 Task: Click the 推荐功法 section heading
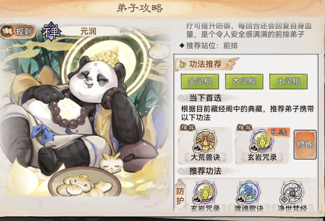[205, 171]
